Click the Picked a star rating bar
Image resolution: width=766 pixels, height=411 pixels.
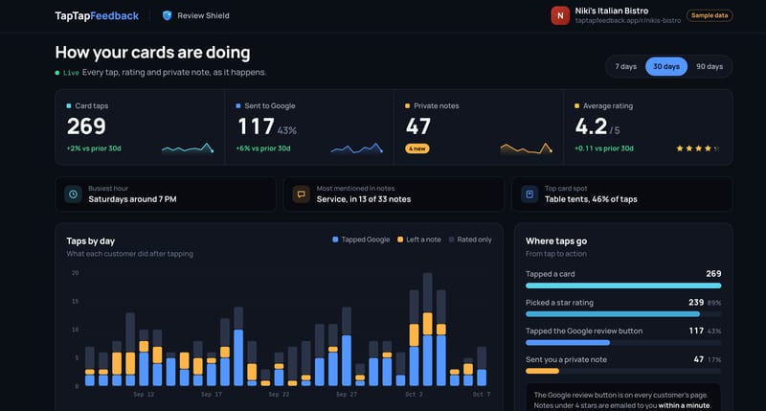click(623, 313)
